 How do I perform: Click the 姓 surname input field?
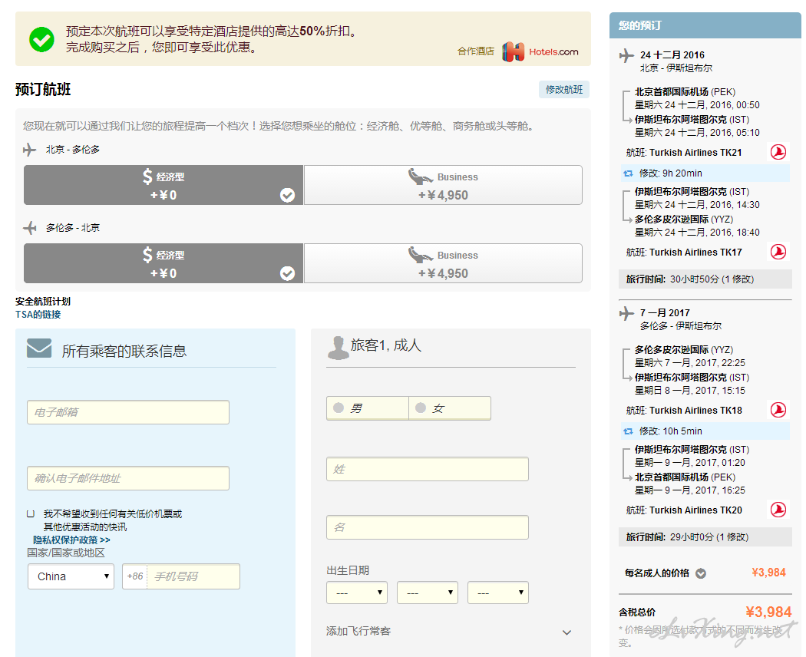coord(427,469)
